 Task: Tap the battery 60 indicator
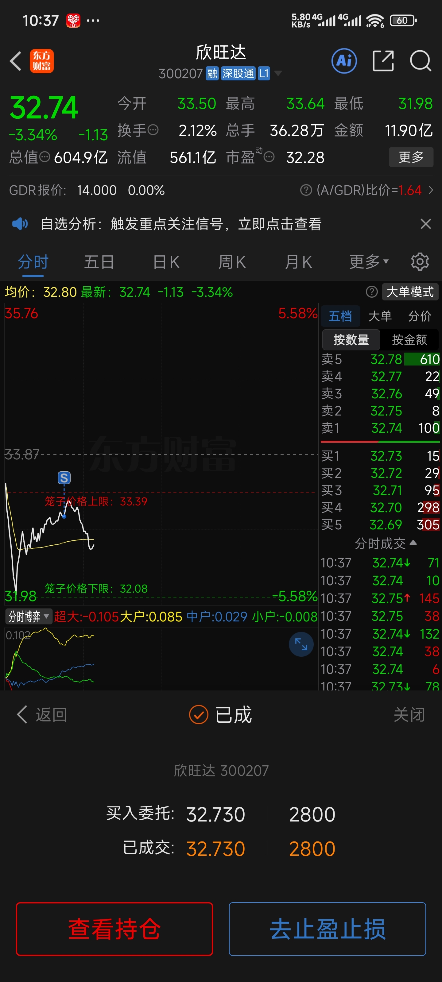[403, 20]
